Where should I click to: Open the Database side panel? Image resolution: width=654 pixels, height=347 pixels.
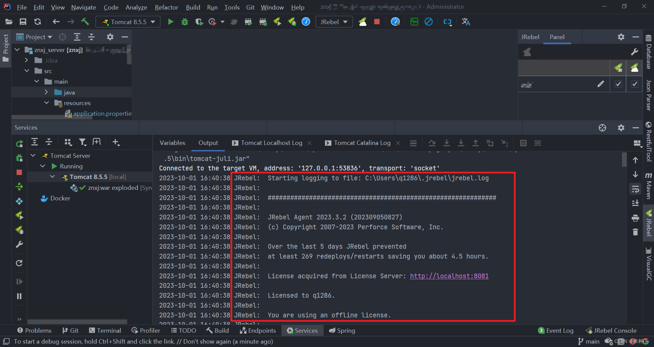click(x=649, y=52)
